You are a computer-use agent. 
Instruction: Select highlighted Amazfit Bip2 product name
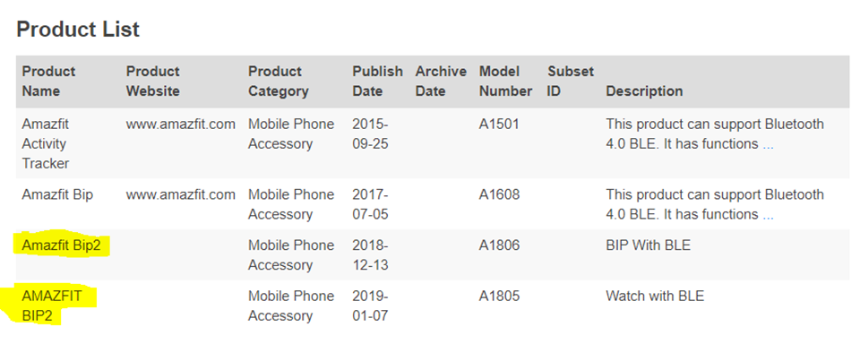(62, 245)
